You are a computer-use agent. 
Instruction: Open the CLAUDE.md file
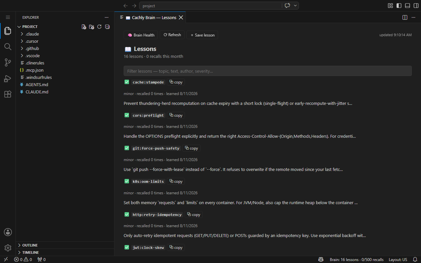65,92
